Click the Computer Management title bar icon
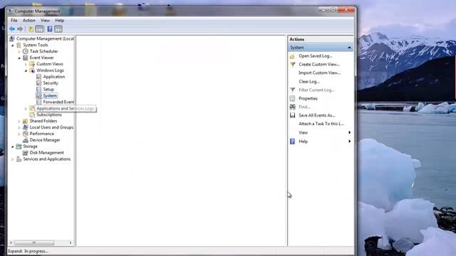The image size is (456, 256). coord(10,11)
